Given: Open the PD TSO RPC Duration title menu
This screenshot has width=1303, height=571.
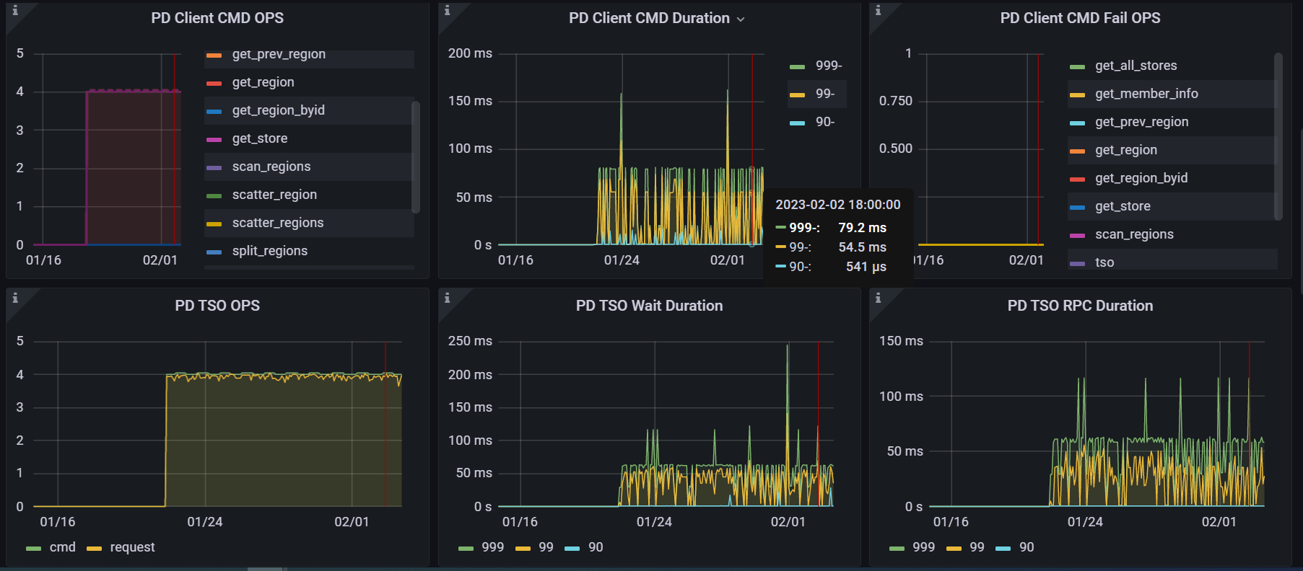Looking at the screenshot, I should tap(1080, 306).
